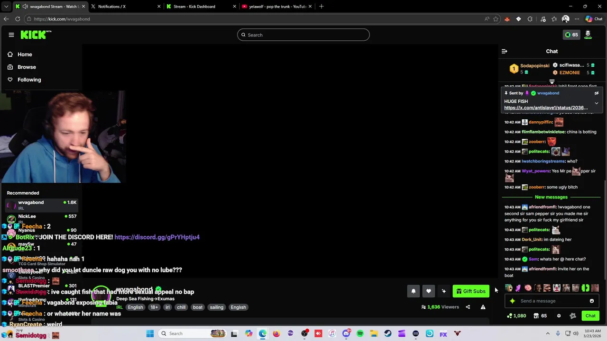Select the sailing stream tag
Screen dimensions: 607x341
pyautogui.click(x=216, y=307)
